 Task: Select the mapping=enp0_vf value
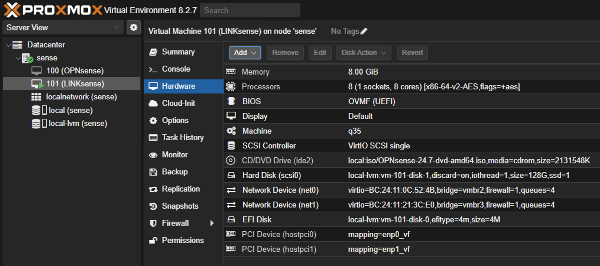click(379, 234)
